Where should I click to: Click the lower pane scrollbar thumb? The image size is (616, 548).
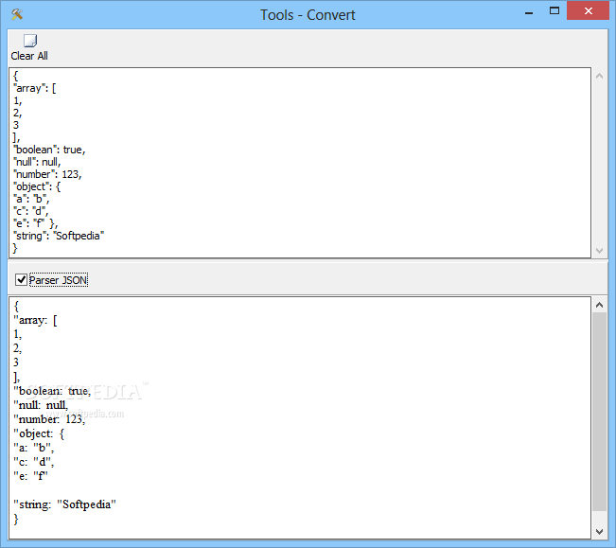tap(599, 412)
